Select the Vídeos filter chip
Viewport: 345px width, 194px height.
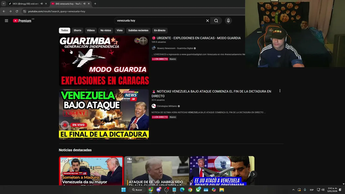91,30
